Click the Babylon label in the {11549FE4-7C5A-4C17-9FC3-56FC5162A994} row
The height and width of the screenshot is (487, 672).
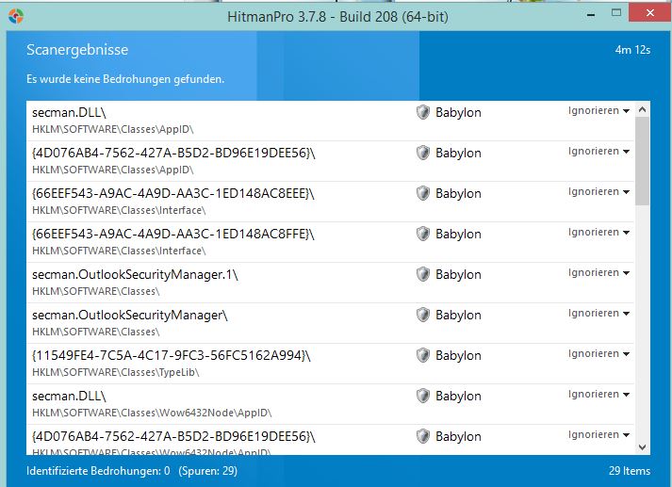click(458, 355)
